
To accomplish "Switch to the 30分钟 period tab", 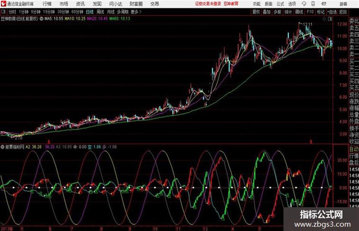I will (63, 12).
